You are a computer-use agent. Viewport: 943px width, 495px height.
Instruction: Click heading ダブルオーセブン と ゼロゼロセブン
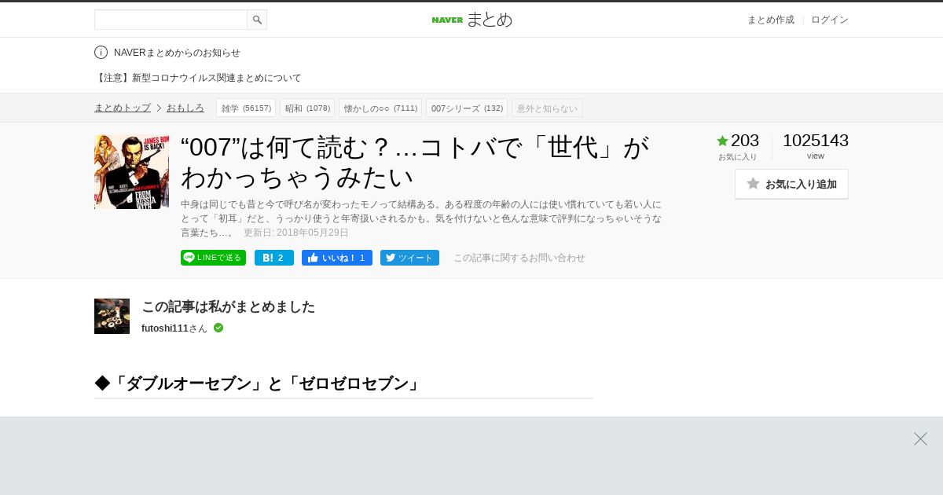[259, 383]
